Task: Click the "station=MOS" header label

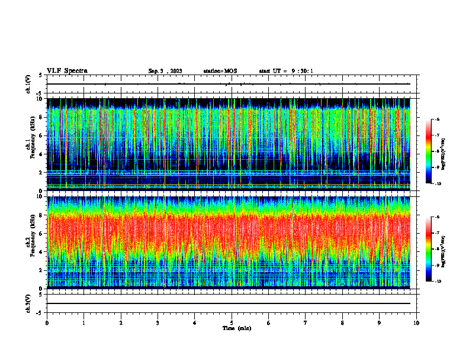Action: click(220, 71)
